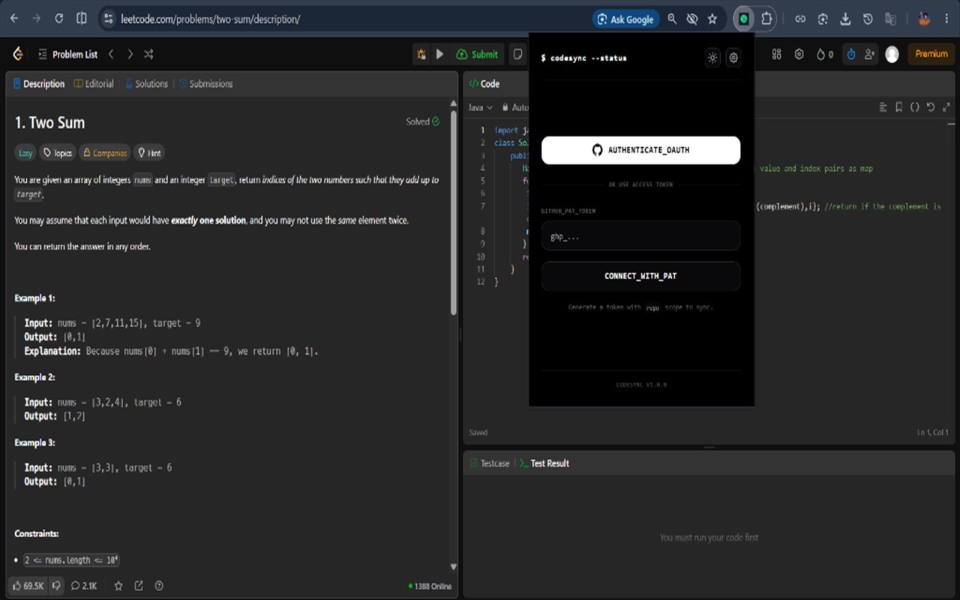Reset code to default icon

pos(930,107)
